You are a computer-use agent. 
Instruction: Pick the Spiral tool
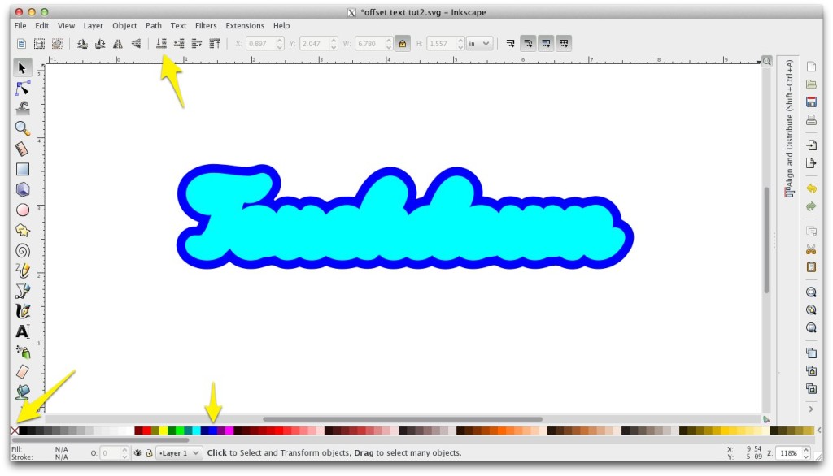[23, 250]
